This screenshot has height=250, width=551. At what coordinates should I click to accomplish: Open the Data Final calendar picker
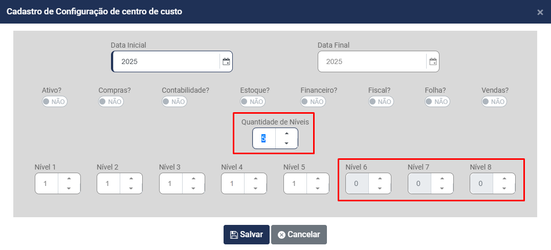433,61
